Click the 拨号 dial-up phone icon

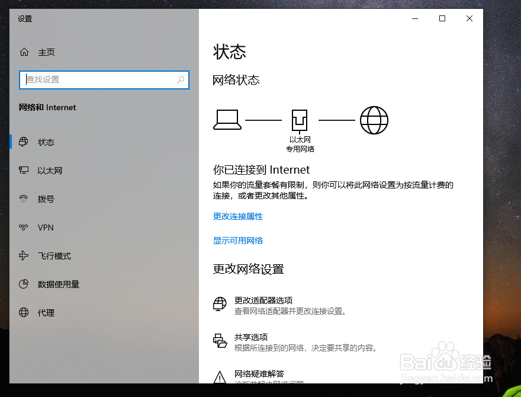pyautogui.click(x=24, y=198)
